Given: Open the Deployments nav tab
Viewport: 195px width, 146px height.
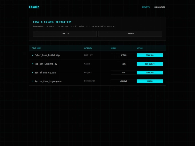Looking at the screenshot, I should [x=160, y=7].
